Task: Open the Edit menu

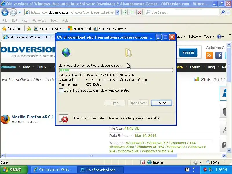Action: click(x=14, y=21)
